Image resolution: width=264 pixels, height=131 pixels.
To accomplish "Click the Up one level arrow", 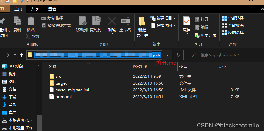I will [22, 55].
